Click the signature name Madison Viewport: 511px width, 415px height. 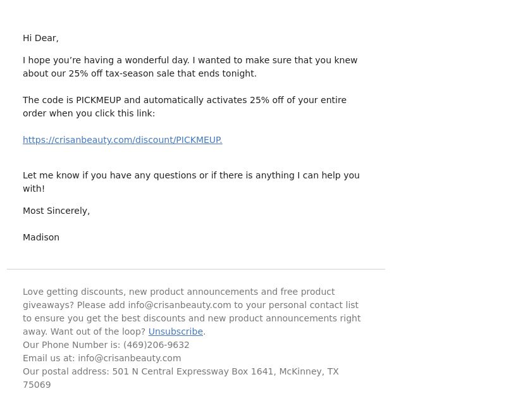[x=41, y=237]
